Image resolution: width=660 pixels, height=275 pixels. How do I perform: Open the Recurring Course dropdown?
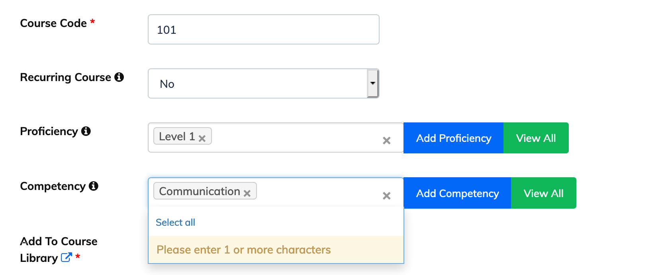point(263,83)
